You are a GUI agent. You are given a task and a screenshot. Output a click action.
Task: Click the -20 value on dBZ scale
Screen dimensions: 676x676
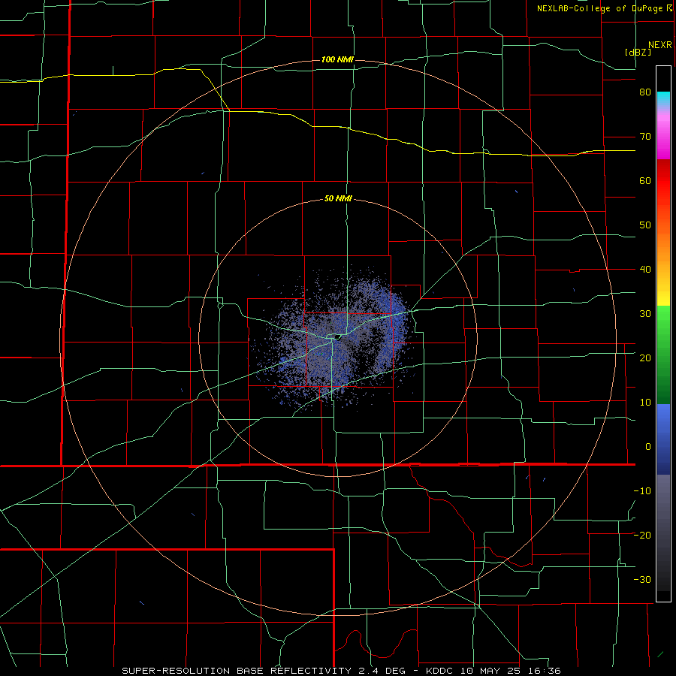pos(642,535)
